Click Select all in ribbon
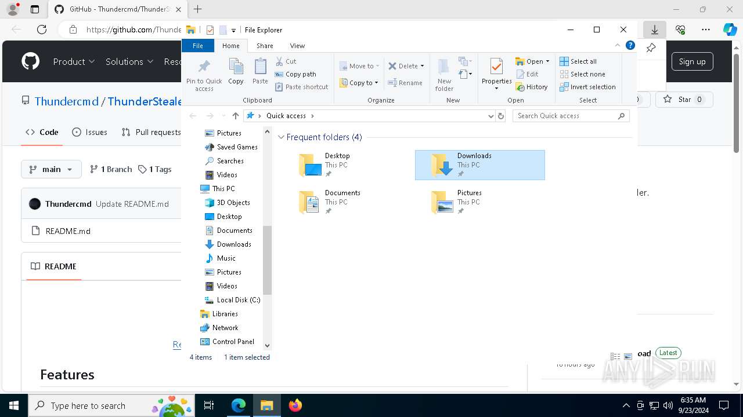Viewport: 743px width, 417px height. pyautogui.click(x=578, y=61)
